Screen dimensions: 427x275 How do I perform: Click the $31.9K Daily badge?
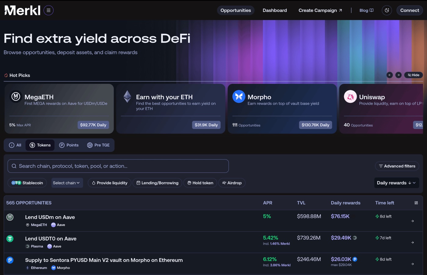tap(206, 125)
